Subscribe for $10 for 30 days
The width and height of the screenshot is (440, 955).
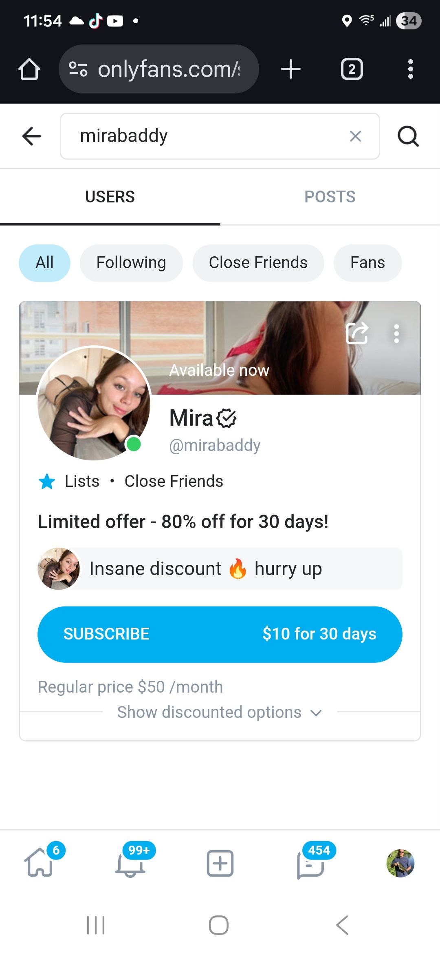tap(220, 634)
